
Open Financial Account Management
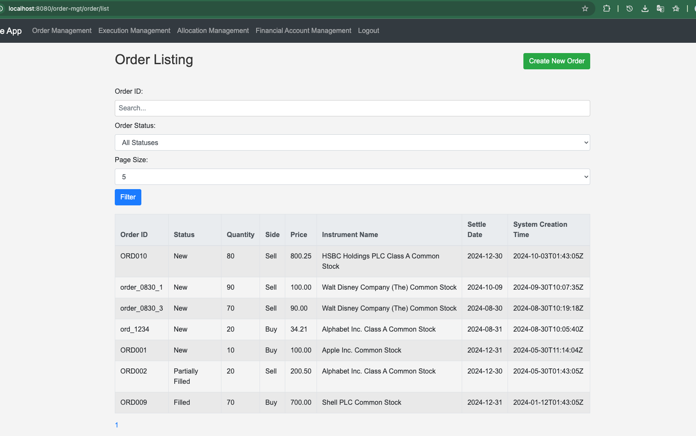pos(303,31)
